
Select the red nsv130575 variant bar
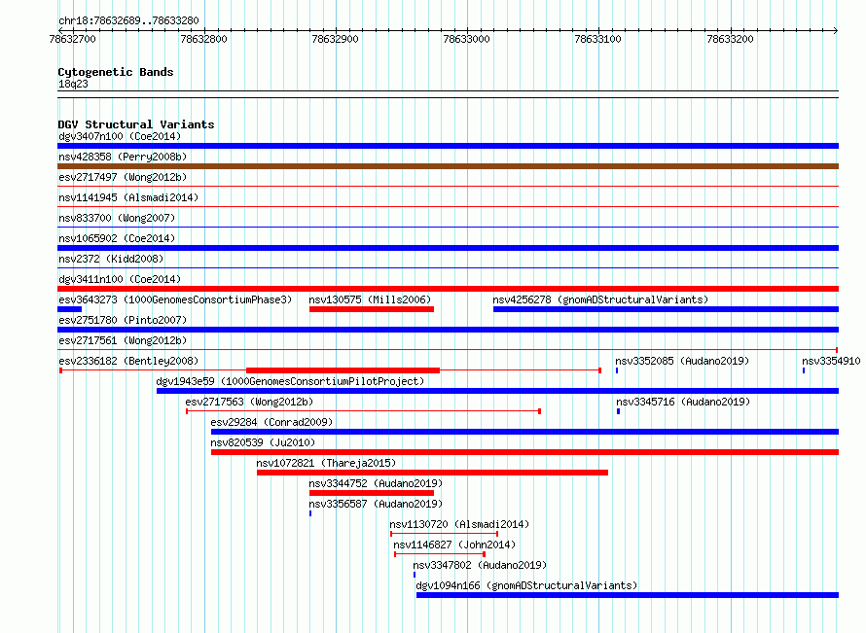[x=372, y=309]
